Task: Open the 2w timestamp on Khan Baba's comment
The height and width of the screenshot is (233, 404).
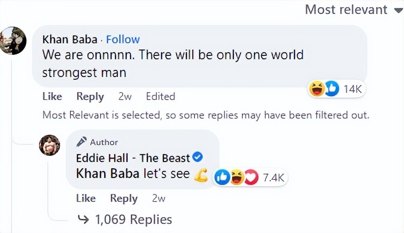Action: 125,96
